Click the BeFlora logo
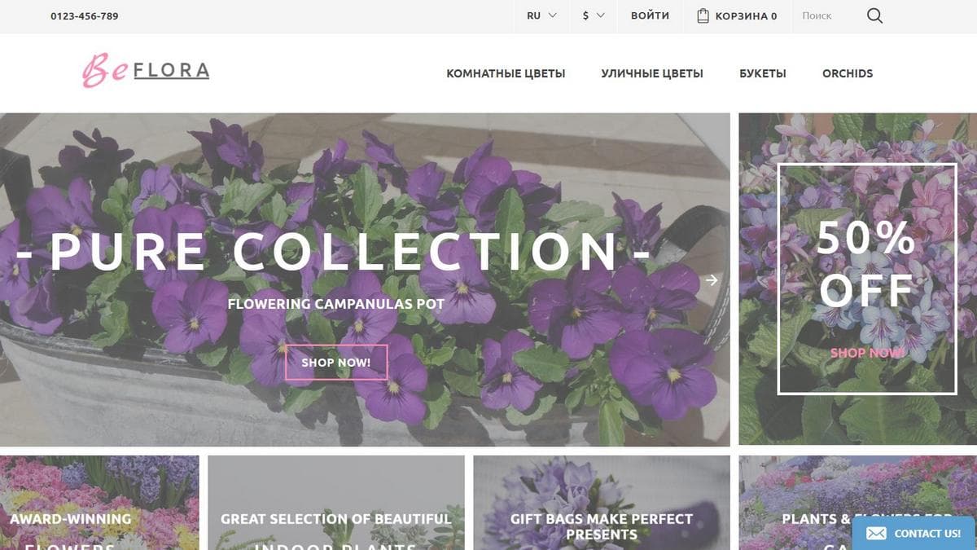This screenshot has width=977, height=550. (146, 71)
